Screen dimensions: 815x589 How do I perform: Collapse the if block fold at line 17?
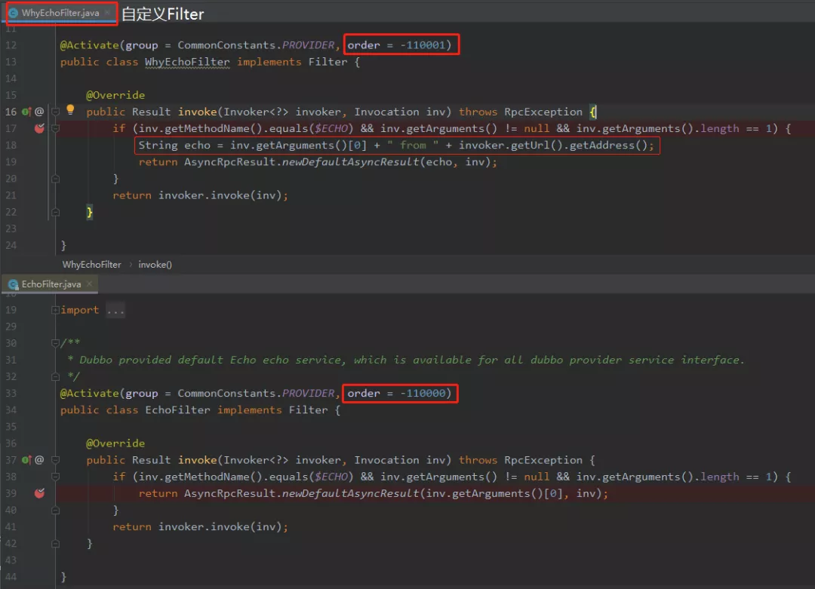pyautogui.click(x=55, y=128)
